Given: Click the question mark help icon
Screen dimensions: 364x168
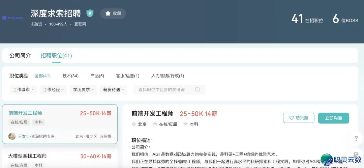Looking at the screenshot, I should (356, 139).
